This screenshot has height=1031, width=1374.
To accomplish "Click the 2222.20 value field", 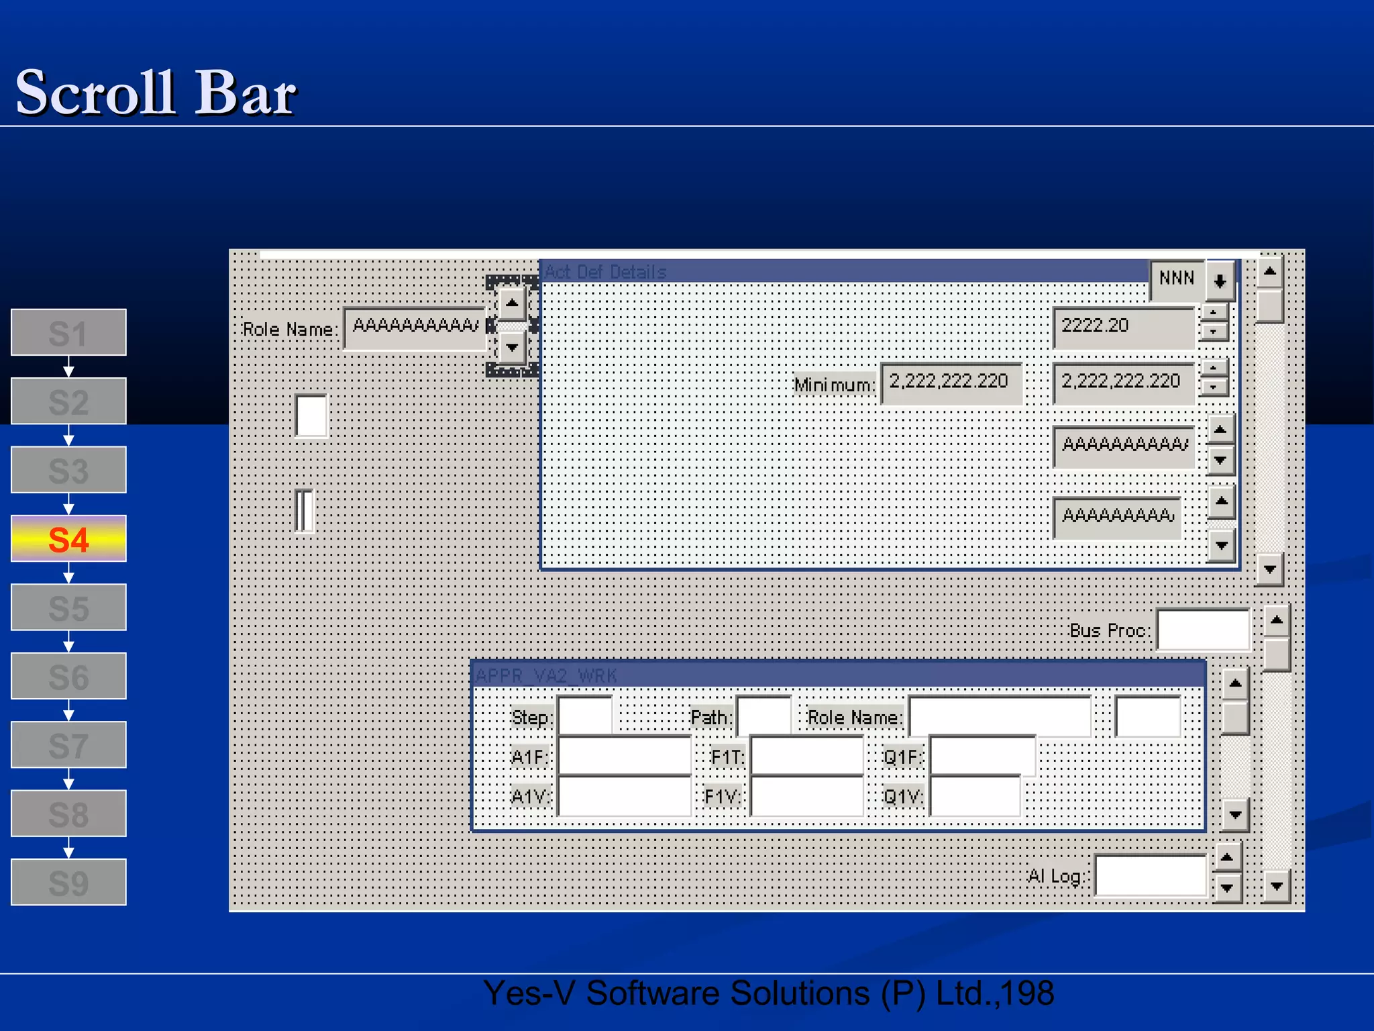I will 1124,328.
